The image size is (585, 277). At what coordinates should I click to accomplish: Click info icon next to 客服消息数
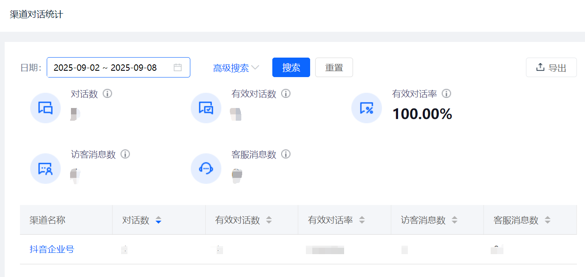(286, 154)
